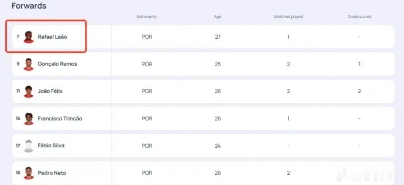Sort by the Nationality column header
Viewport: 404px width, 185px height.
tap(147, 17)
